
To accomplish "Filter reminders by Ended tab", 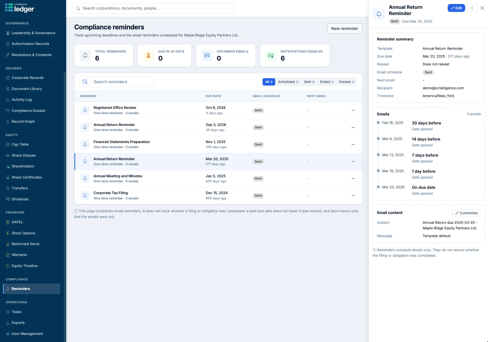I will (x=327, y=82).
